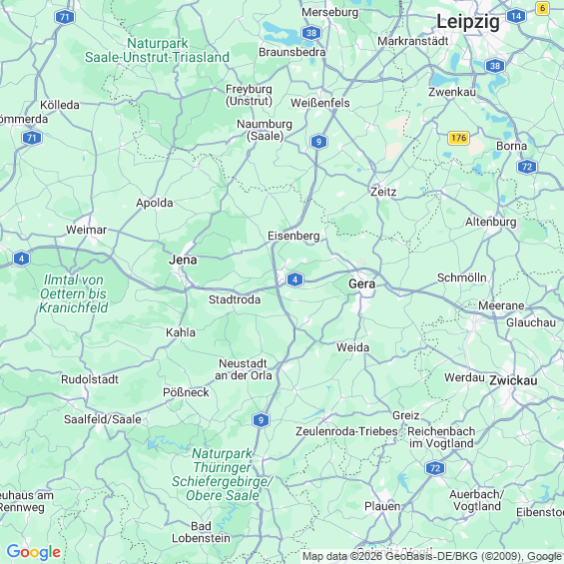Viewport: 564px width, 564px height.
Task: Click the yellow 176 road shield
Action: (458, 138)
